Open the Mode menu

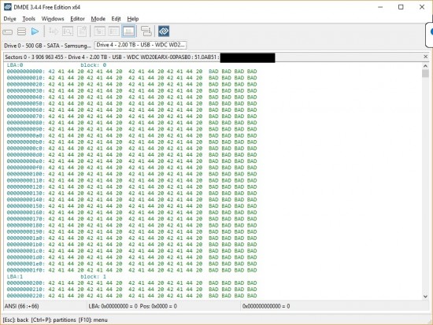pyautogui.click(x=98, y=19)
